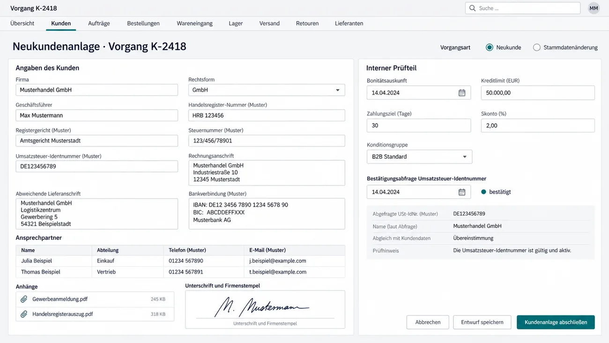Click the green bestätigt status dot
Image resolution: width=609 pixels, height=343 pixels.
(483, 192)
